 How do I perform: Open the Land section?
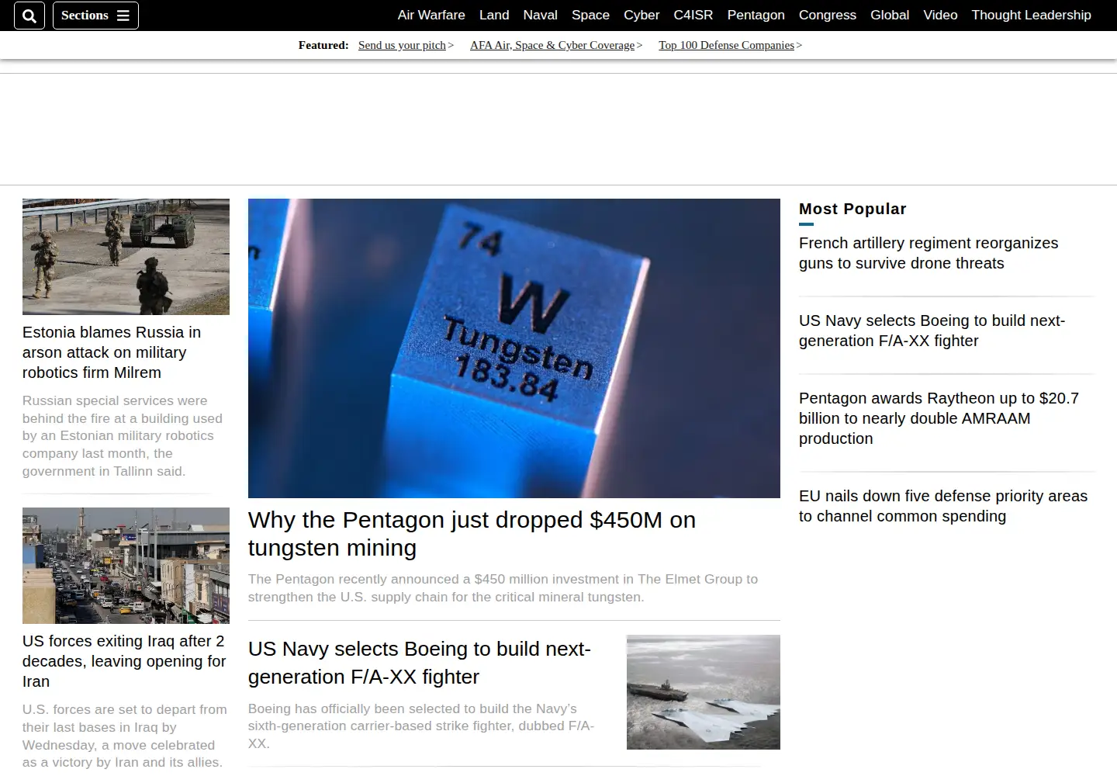pyautogui.click(x=494, y=15)
